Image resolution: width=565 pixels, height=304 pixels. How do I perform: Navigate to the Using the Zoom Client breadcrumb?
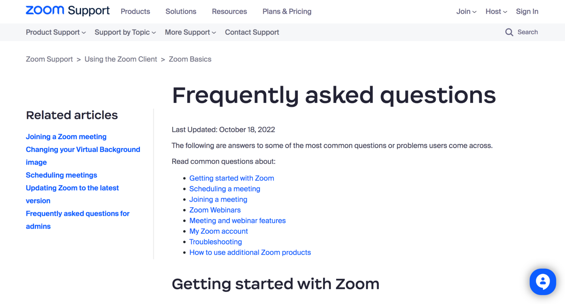[121, 59]
